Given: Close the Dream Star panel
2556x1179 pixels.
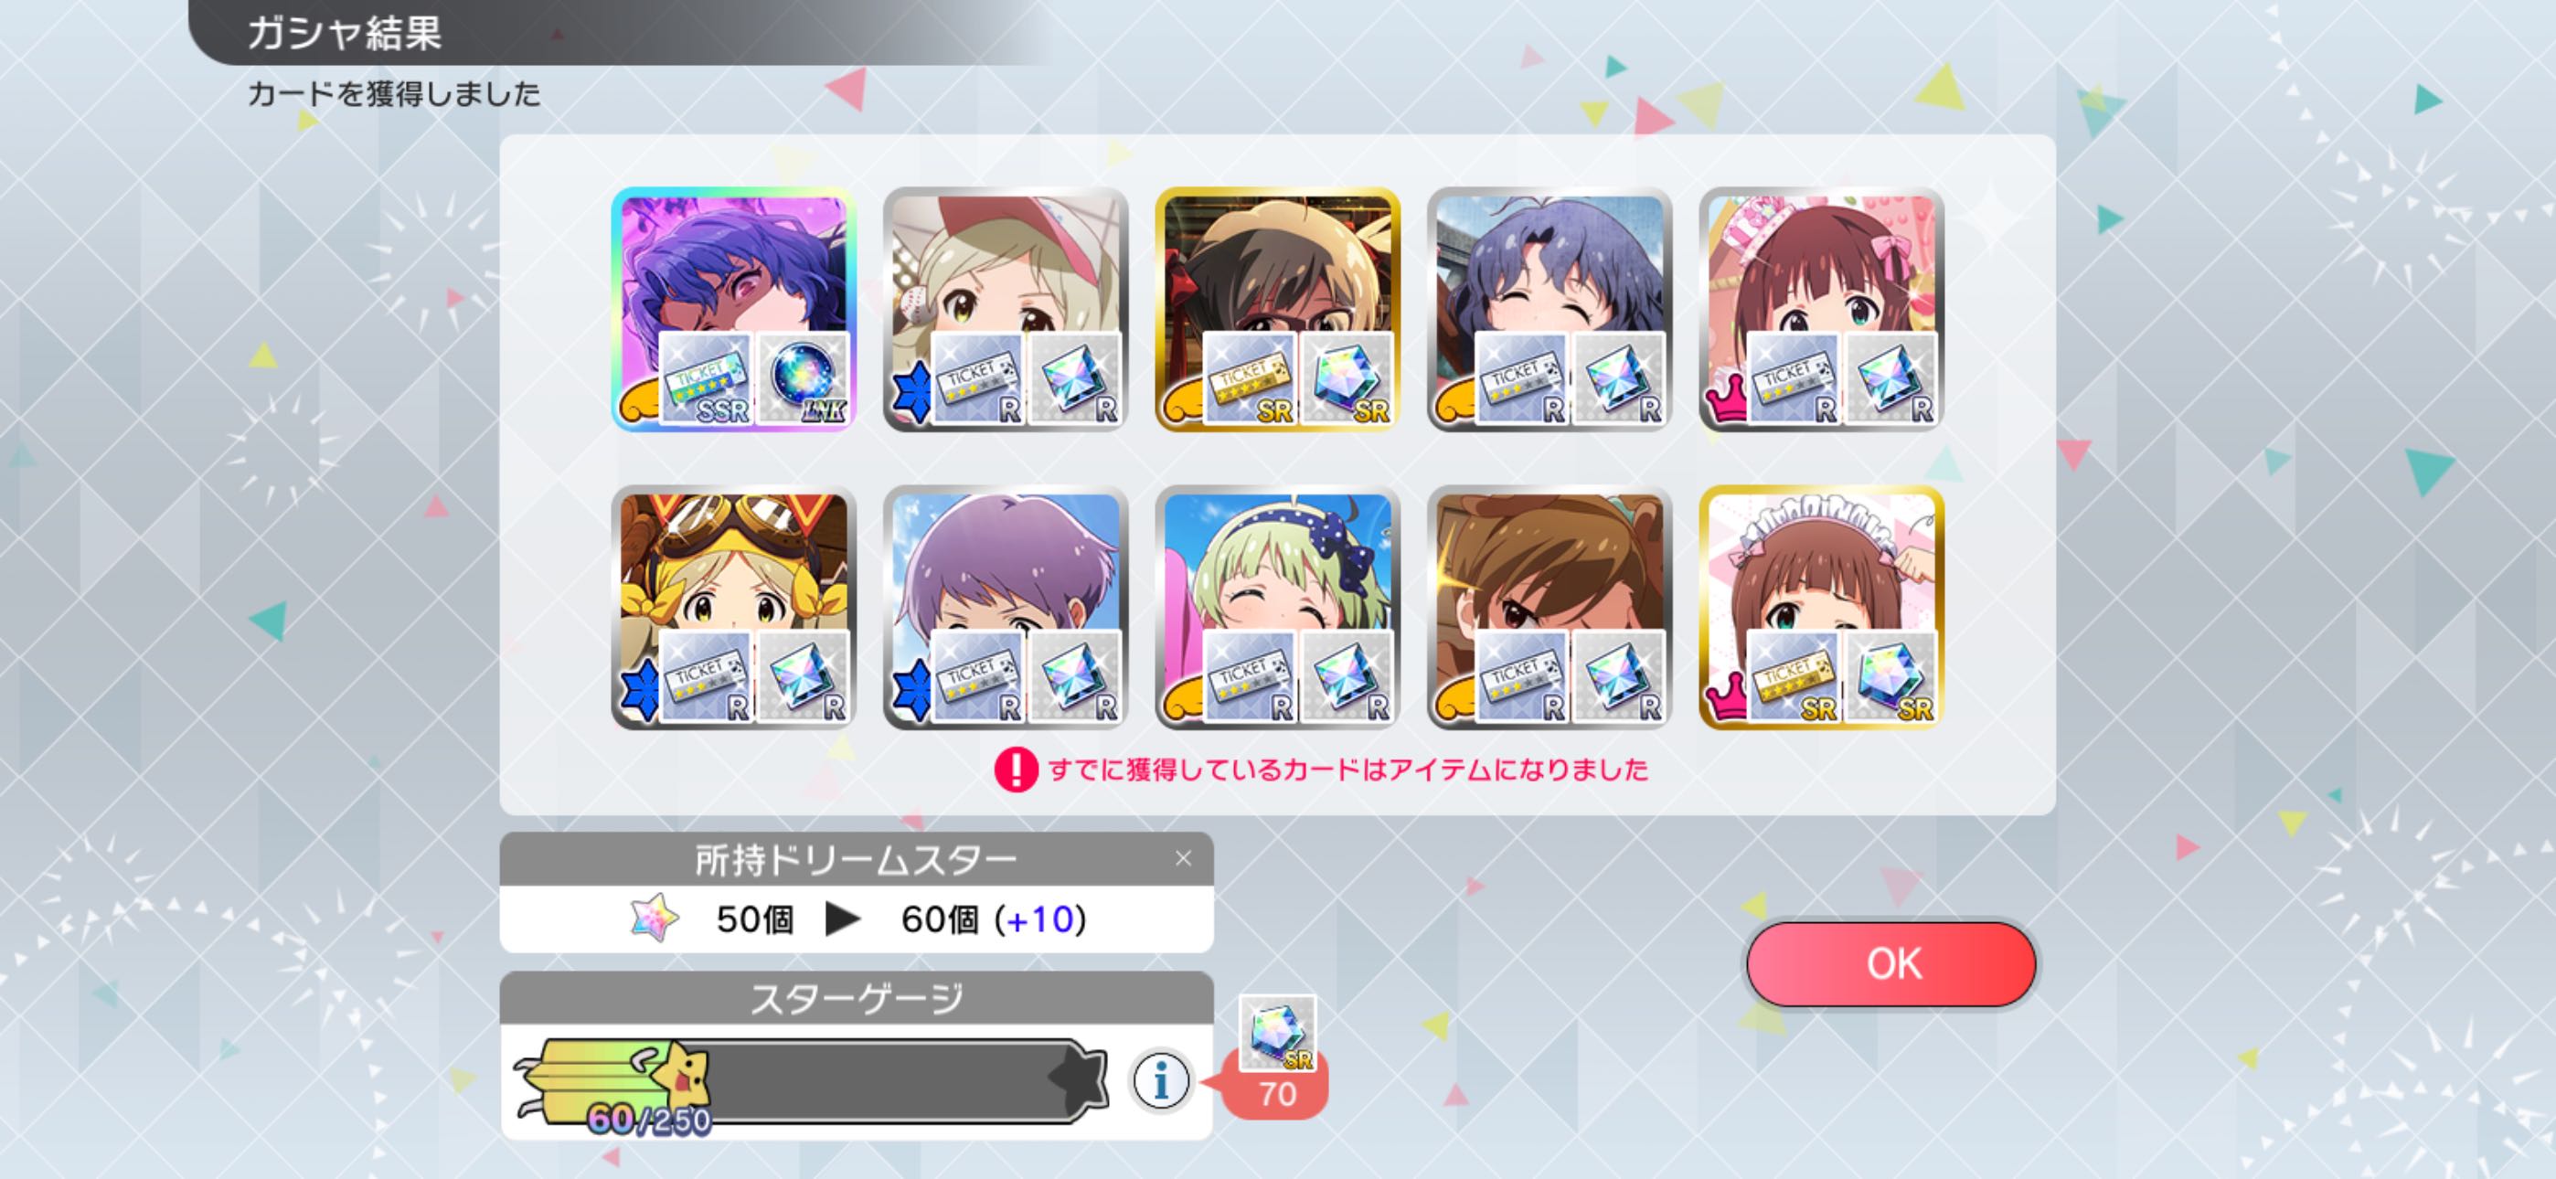Looking at the screenshot, I should (x=1183, y=858).
